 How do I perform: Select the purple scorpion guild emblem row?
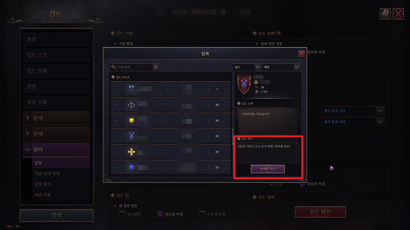tap(170, 136)
